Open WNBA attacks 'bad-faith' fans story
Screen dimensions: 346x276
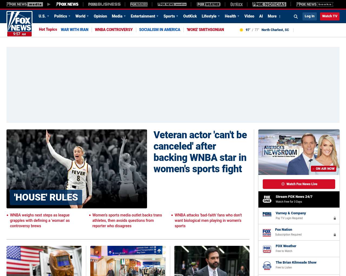pyautogui.click(x=208, y=220)
